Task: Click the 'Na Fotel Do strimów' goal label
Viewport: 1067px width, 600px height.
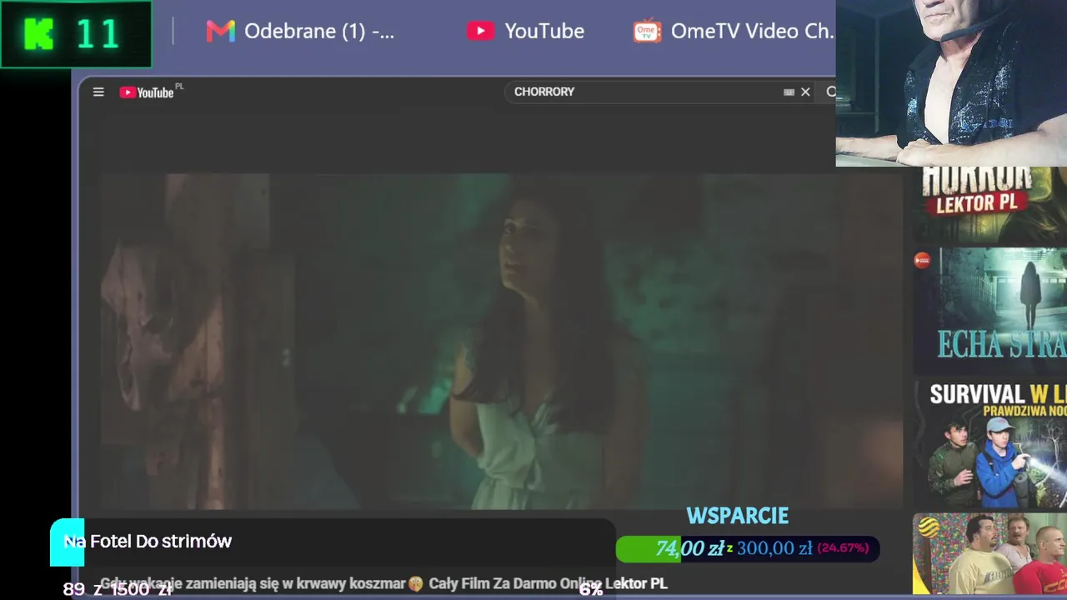Action: [x=148, y=542]
